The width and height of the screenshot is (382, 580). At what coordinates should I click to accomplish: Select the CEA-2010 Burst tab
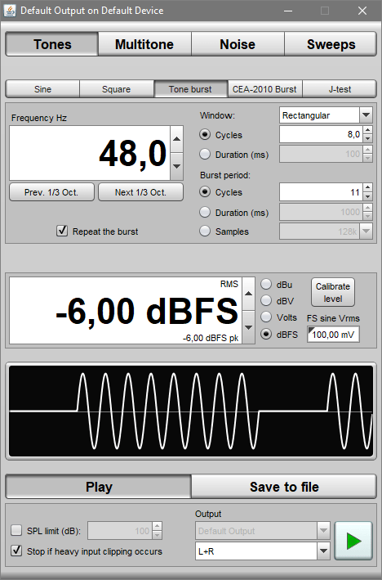click(264, 89)
